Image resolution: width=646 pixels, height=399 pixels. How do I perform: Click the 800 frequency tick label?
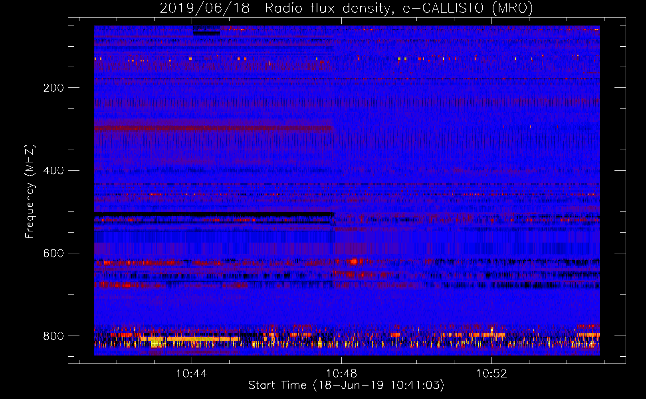54,336
